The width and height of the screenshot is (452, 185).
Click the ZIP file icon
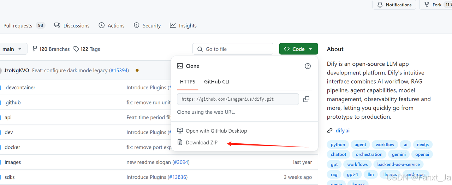tap(180, 143)
